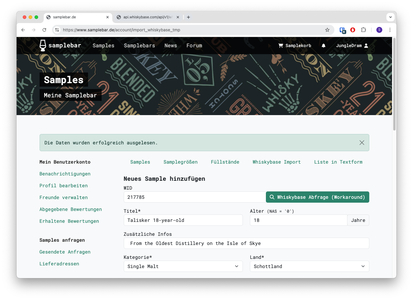Dismiss the success alert message

[x=362, y=143]
